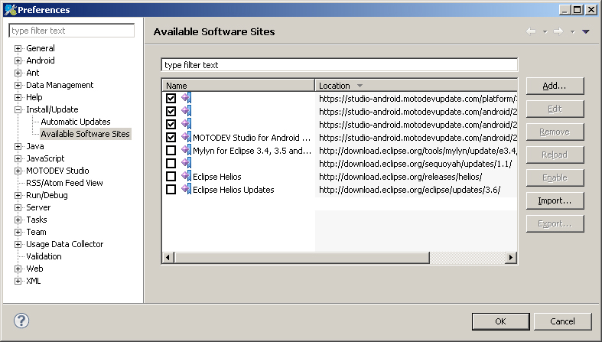
Task: Click site icon of the sequoyah updates row
Action: tap(186, 163)
